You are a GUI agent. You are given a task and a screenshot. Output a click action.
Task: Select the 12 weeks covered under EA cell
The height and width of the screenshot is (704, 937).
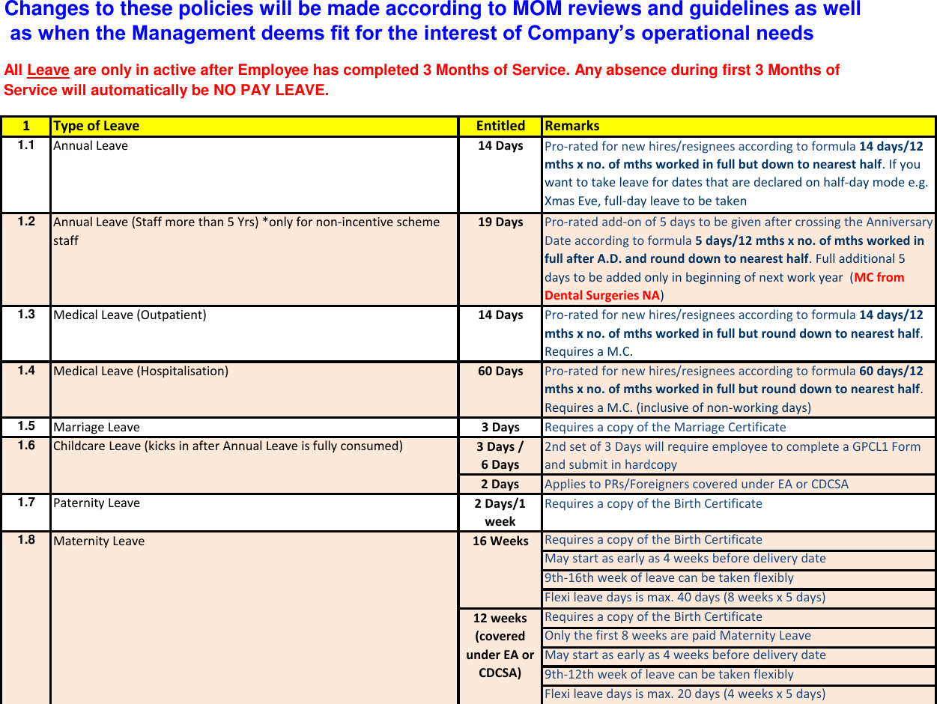pyautogui.click(x=500, y=646)
